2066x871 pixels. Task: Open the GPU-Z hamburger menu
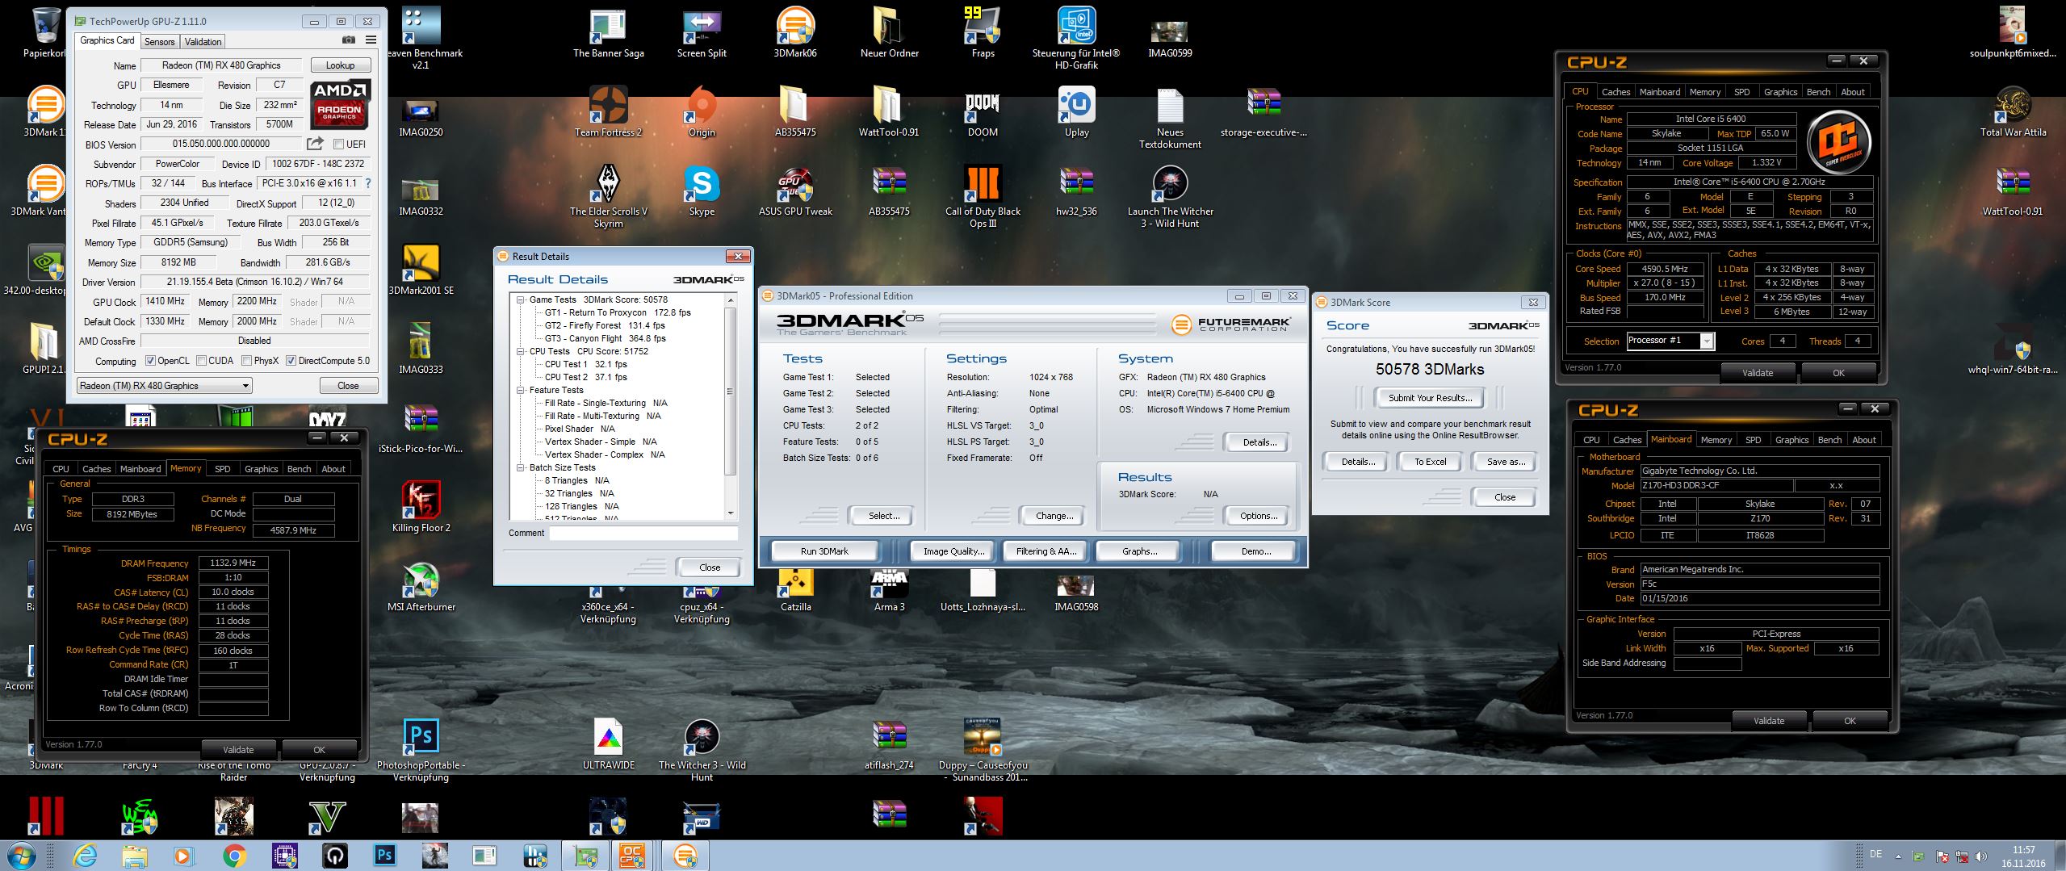(371, 40)
